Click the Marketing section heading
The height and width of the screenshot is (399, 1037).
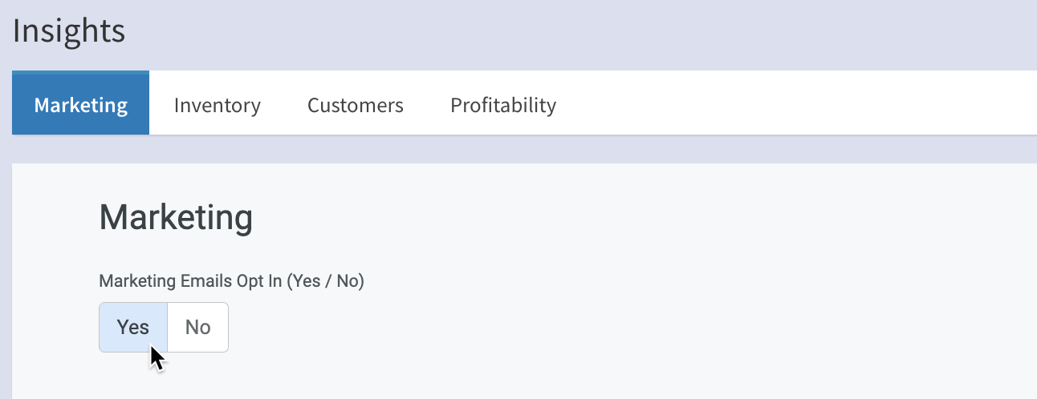[175, 217]
